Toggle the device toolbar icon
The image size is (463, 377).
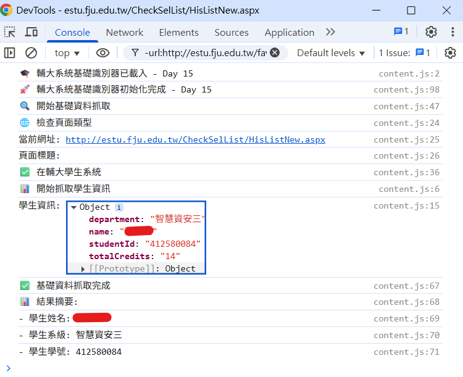[31, 32]
